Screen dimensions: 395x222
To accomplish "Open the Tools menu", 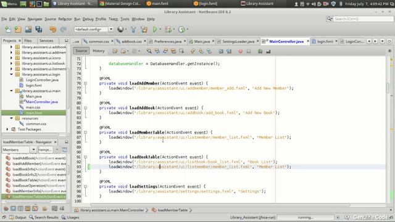I will 125,19.
